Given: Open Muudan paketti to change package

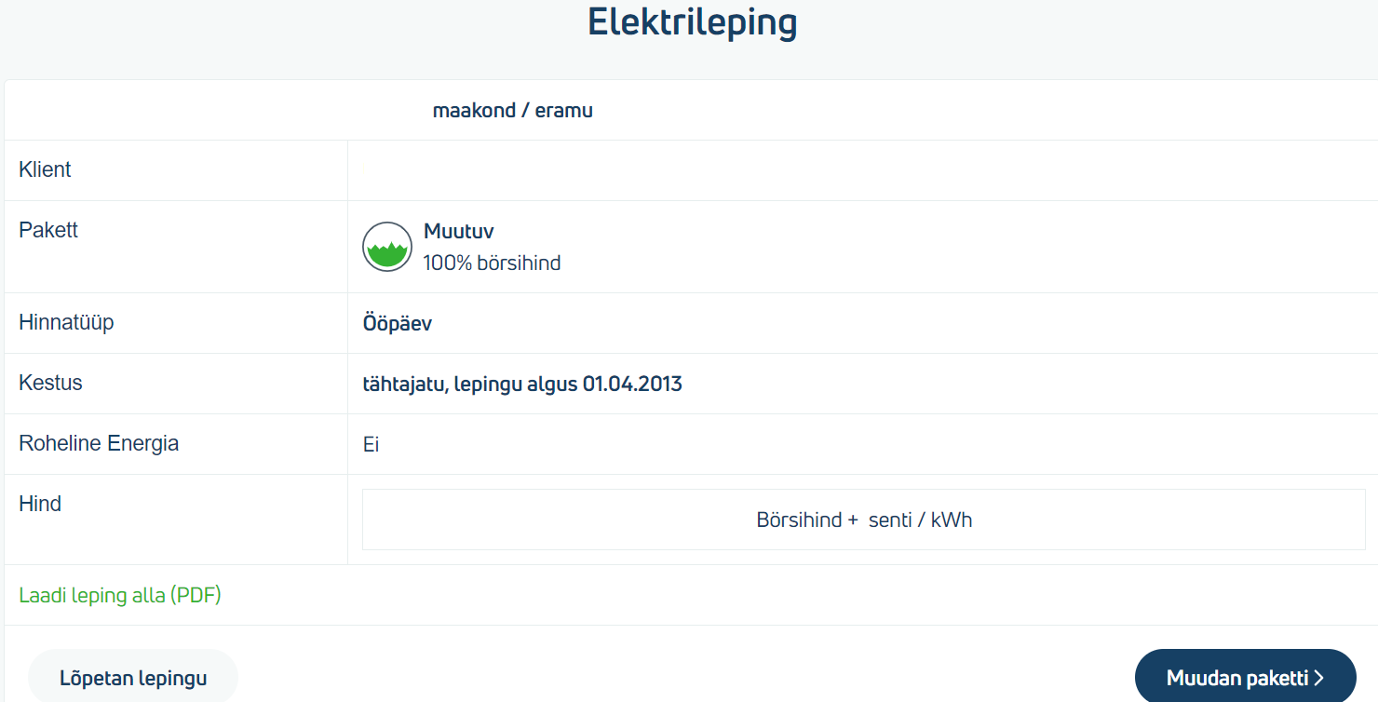Looking at the screenshot, I should click(x=1244, y=678).
